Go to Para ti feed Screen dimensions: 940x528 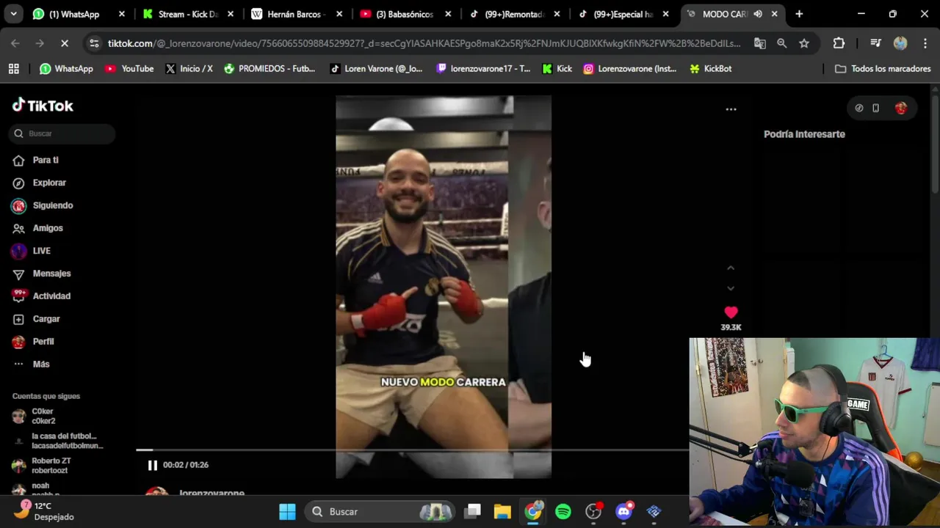pyautogui.click(x=35, y=160)
